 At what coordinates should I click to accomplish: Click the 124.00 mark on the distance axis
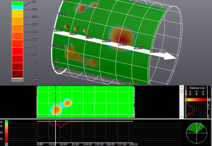pos(87,144)
